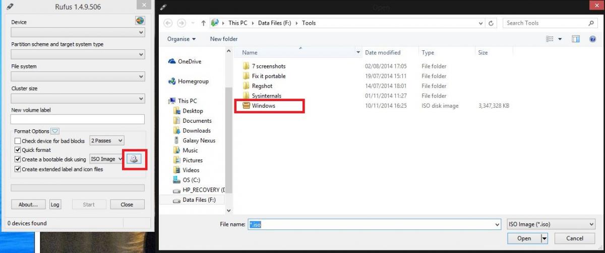Open Music in the sidebar

click(185, 150)
